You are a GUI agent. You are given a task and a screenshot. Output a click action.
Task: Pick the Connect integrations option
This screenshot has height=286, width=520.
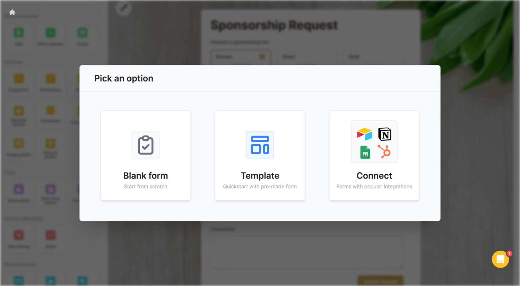(374, 155)
